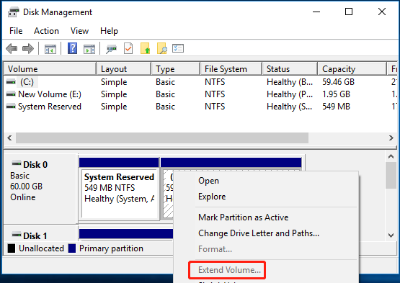400x283 pixels.
Task: Close the Disk Management window
Action: coord(382,12)
